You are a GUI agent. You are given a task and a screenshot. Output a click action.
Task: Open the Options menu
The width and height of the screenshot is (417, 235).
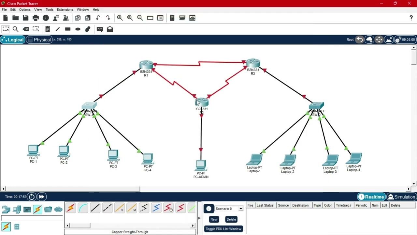(25, 9)
